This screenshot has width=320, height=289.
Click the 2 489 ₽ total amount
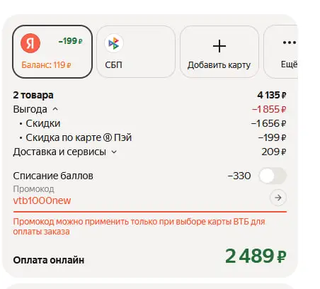(256, 256)
